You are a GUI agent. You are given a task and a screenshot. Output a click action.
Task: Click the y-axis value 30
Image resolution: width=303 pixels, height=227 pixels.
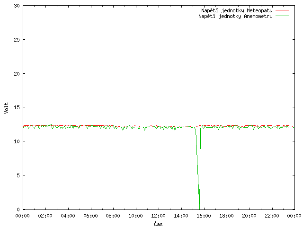(17, 6)
